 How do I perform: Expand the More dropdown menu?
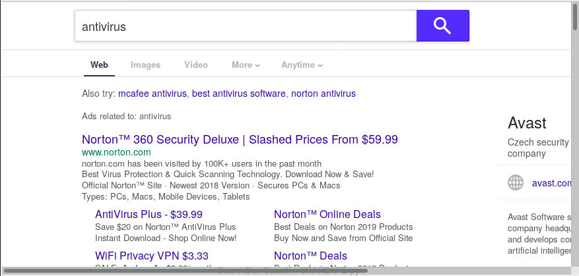(246, 65)
